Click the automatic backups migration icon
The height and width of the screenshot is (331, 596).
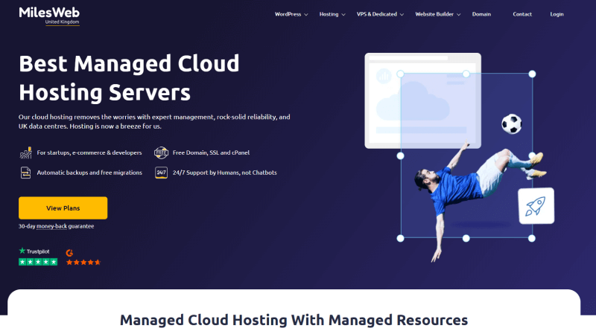click(x=26, y=173)
